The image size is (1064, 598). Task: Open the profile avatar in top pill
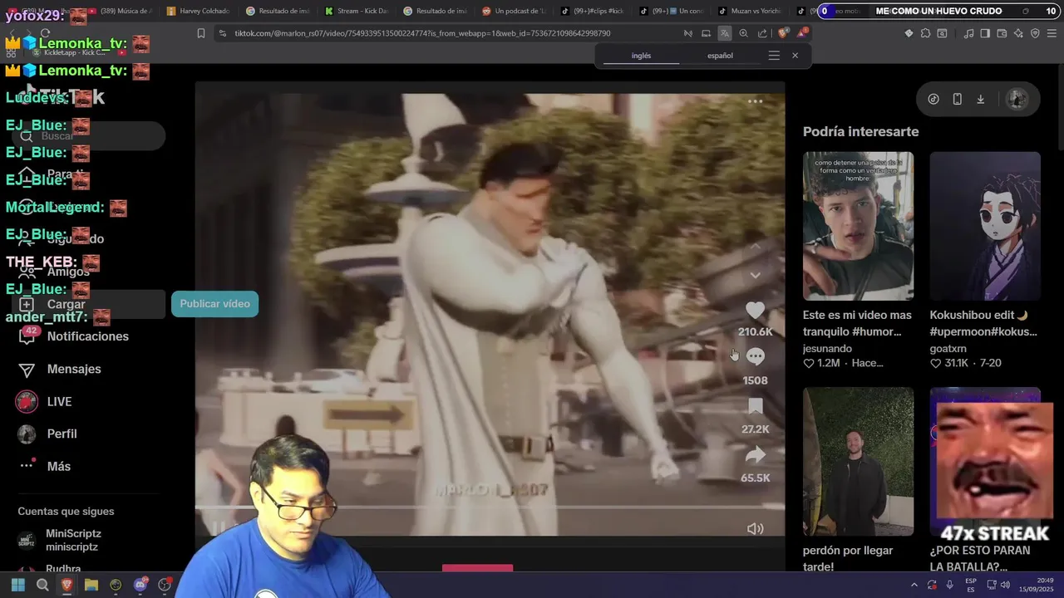click(x=1017, y=99)
